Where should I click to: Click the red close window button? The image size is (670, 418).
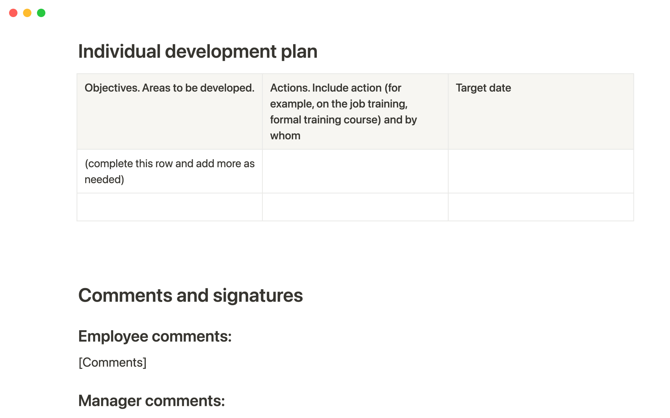point(13,13)
